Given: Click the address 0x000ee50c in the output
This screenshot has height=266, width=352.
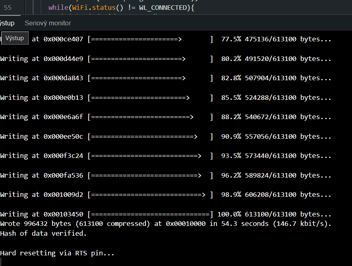Looking at the screenshot, I should click(x=63, y=136).
